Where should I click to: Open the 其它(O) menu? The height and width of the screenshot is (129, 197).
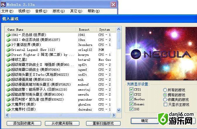76,11
